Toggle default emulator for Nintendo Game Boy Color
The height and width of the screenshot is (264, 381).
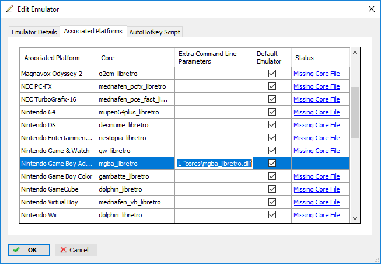(x=272, y=176)
